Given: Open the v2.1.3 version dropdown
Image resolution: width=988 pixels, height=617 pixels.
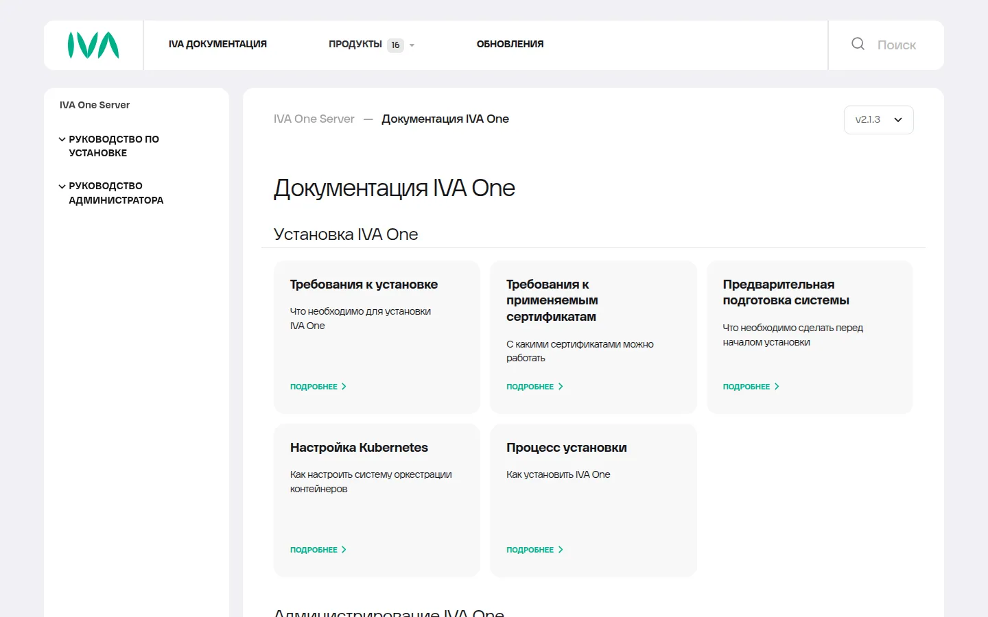Looking at the screenshot, I should 878,120.
